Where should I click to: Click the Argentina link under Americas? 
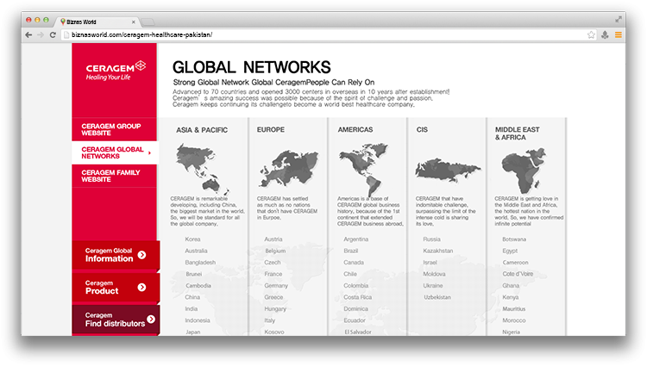[355, 239]
